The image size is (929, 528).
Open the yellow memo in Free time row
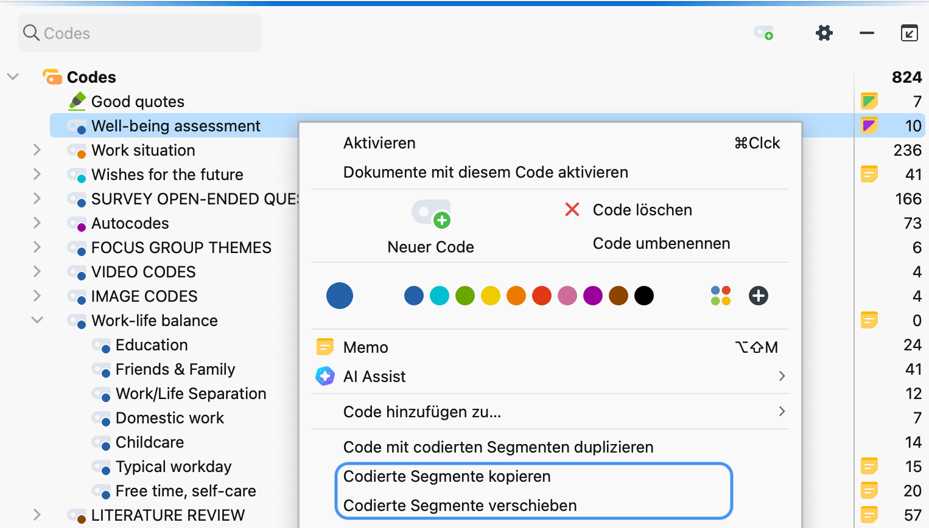pyautogui.click(x=869, y=490)
